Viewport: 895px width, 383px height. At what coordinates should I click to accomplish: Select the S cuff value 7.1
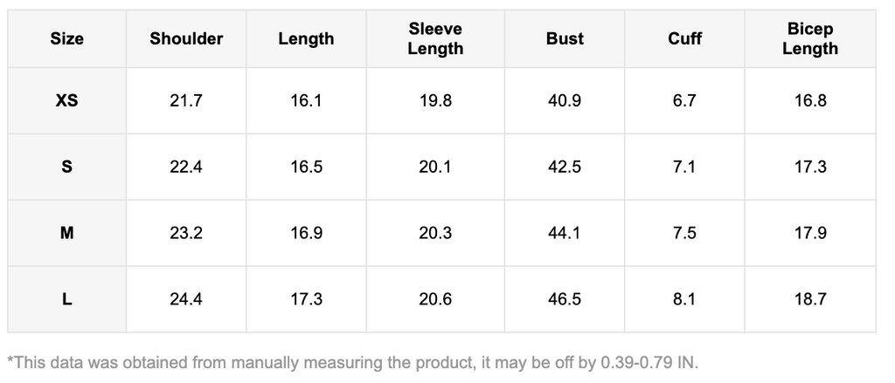pyautogui.click(x=684, y=167)
